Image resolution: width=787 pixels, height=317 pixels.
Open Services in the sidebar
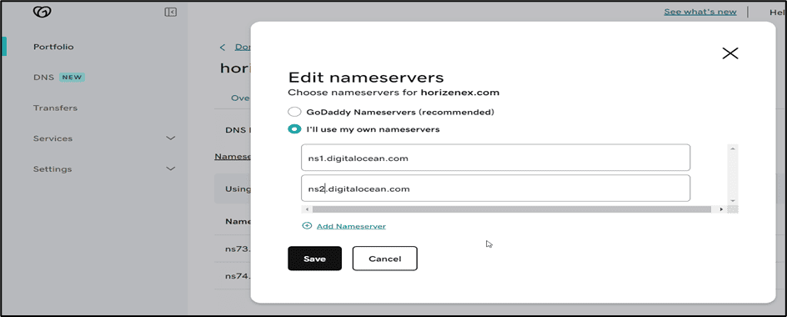click(x=53, y=138)
